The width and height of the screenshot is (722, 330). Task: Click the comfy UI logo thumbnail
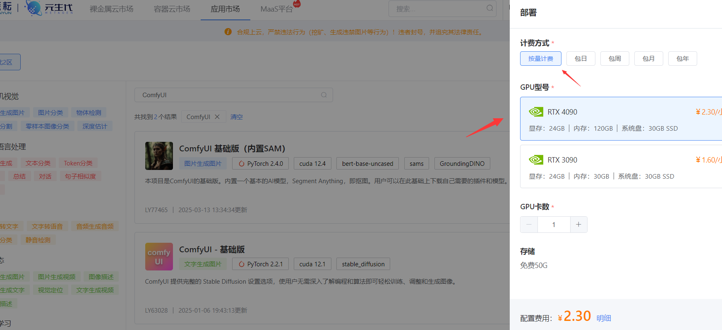tap(159, 256)
